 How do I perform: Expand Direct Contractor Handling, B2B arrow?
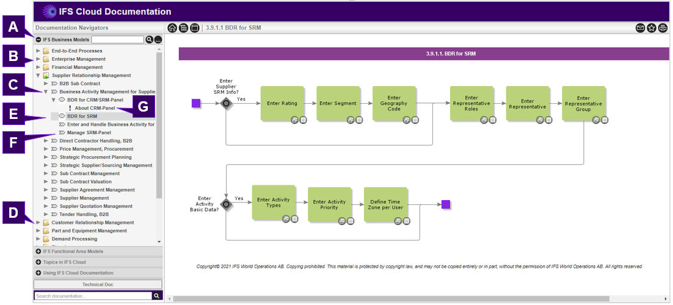[46, 141]
